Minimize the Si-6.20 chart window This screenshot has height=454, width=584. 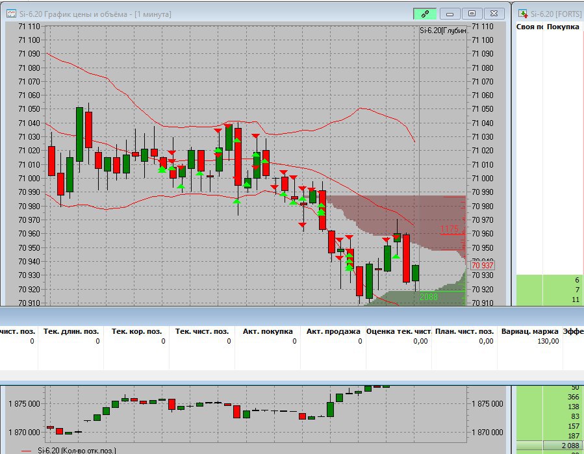tap(450, 14)
